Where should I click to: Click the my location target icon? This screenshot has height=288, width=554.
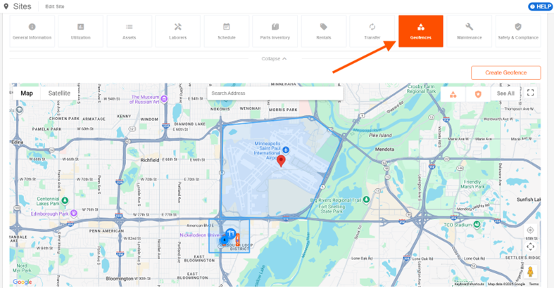click(x=530, y=230)
